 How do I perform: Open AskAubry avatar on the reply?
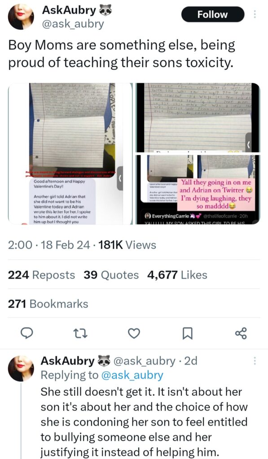click(21, 368)
